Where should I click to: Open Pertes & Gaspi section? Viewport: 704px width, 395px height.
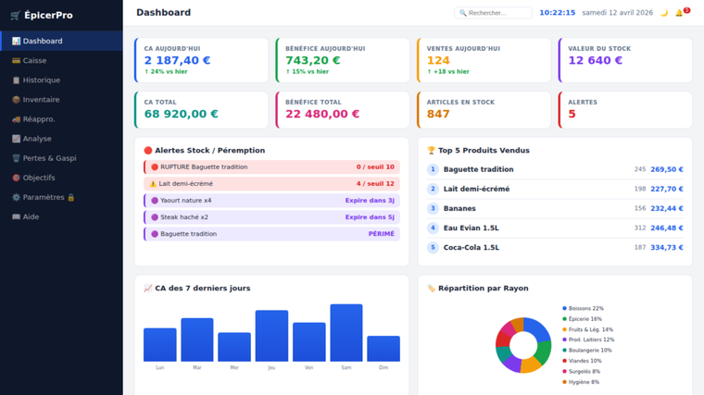click(x=49, y=158)
